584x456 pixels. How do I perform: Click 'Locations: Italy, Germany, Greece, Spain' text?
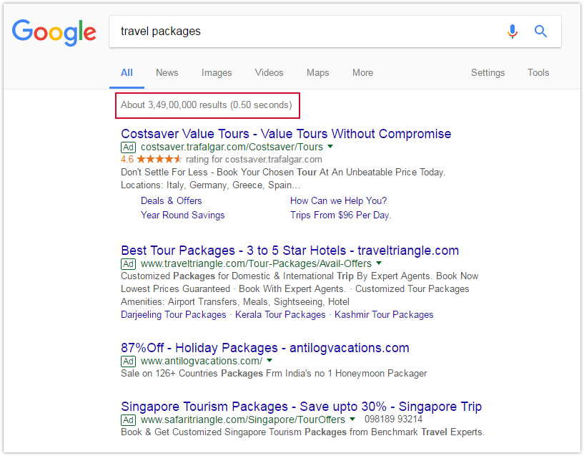pyautogui.click(x=210, y=185)
